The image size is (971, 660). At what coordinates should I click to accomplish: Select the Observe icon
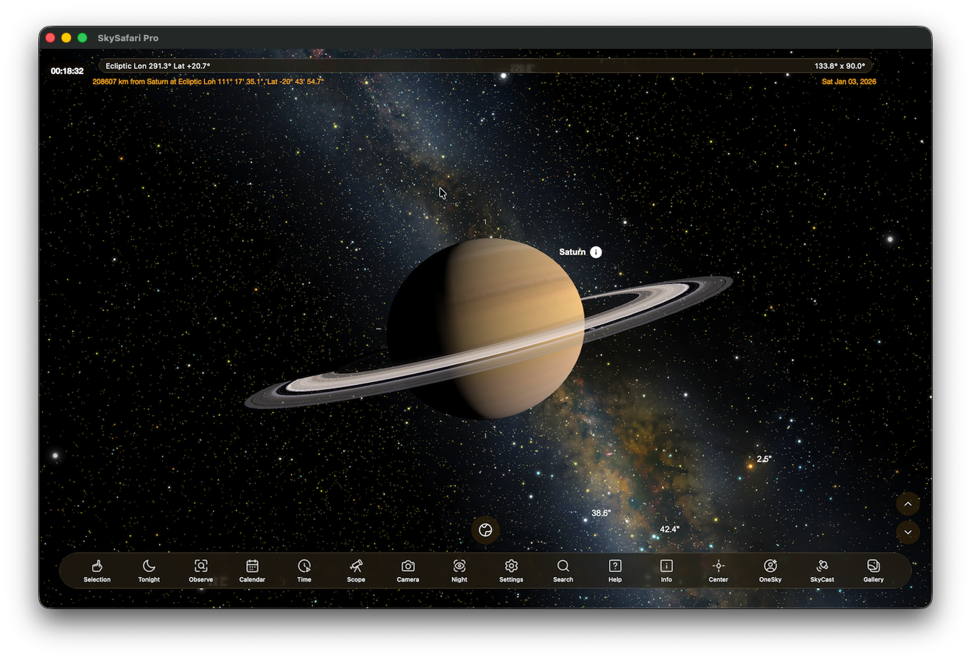pyautogui.click(x=200, y=570)
